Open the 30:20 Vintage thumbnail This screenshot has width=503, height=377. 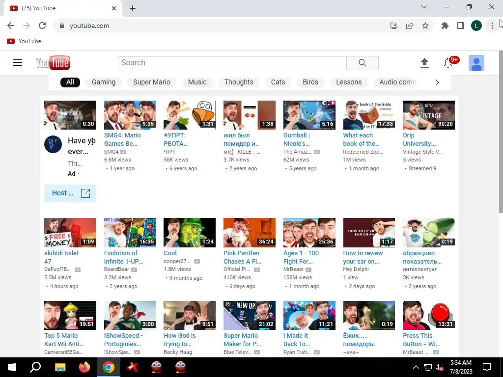[x=428, y=115]
